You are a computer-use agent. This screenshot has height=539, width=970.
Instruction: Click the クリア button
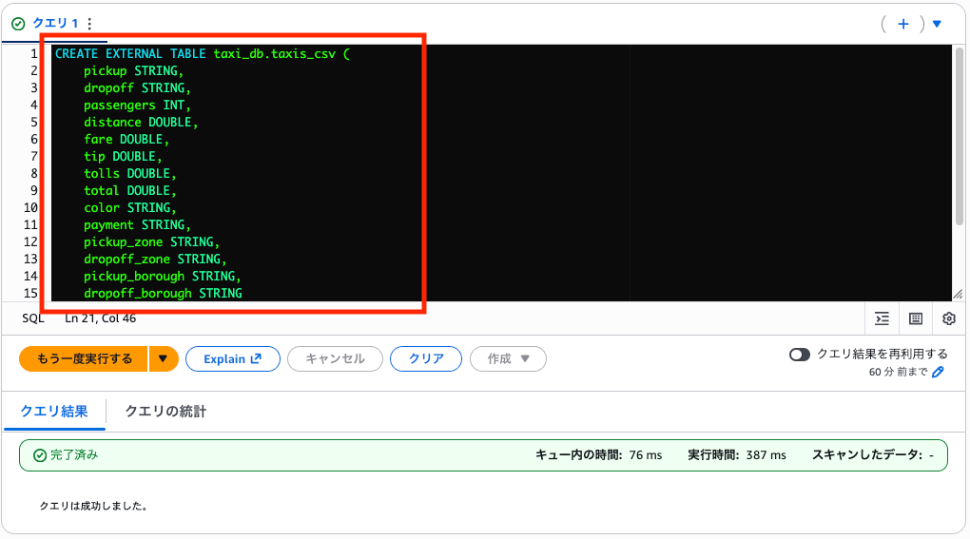[x=426, y=359]
